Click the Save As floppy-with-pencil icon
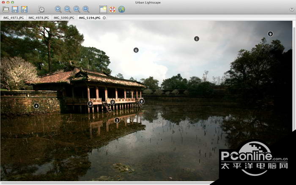Screen dimensions: 296x185 tap(24, 9)
